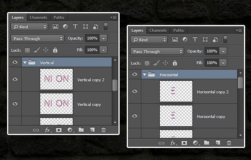Link layers icon in Vertical panel
Screen dimensions: 251x160
(36, 130)
